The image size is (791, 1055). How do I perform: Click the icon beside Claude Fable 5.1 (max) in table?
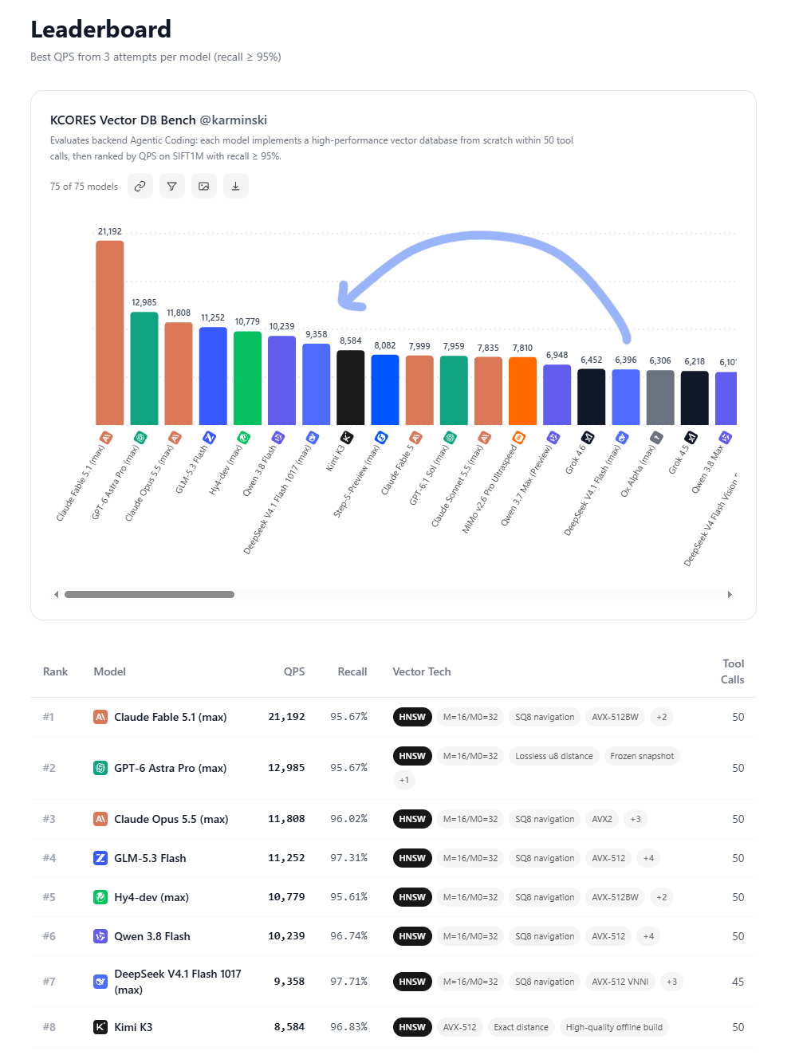pyautogui.click(x=100, y=717)
